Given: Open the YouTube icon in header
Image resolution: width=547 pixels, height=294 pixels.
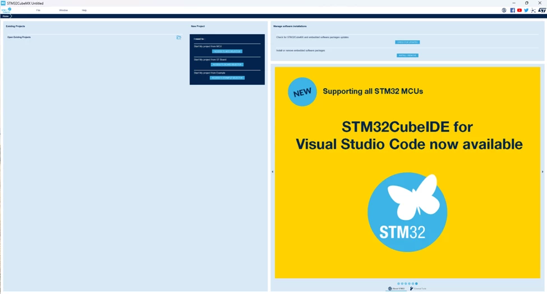Looking at the screenshot, I should point(520,11).
